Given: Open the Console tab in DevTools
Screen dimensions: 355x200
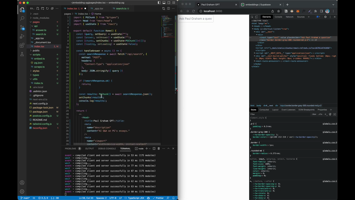Looking at the screenshot, I should tap(278, 17).
